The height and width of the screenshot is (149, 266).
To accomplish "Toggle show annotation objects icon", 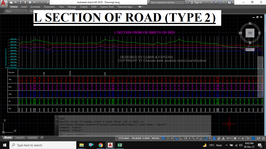I will pyautogui.click(x=214, y=138).
